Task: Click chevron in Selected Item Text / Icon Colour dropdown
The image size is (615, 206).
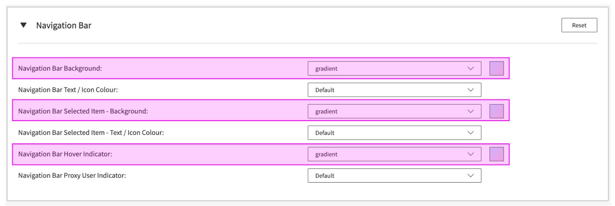Action: [470, 133]
